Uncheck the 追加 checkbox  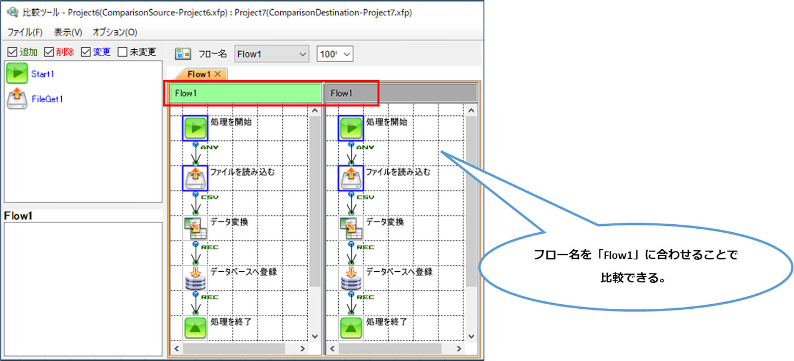(12, 52)
